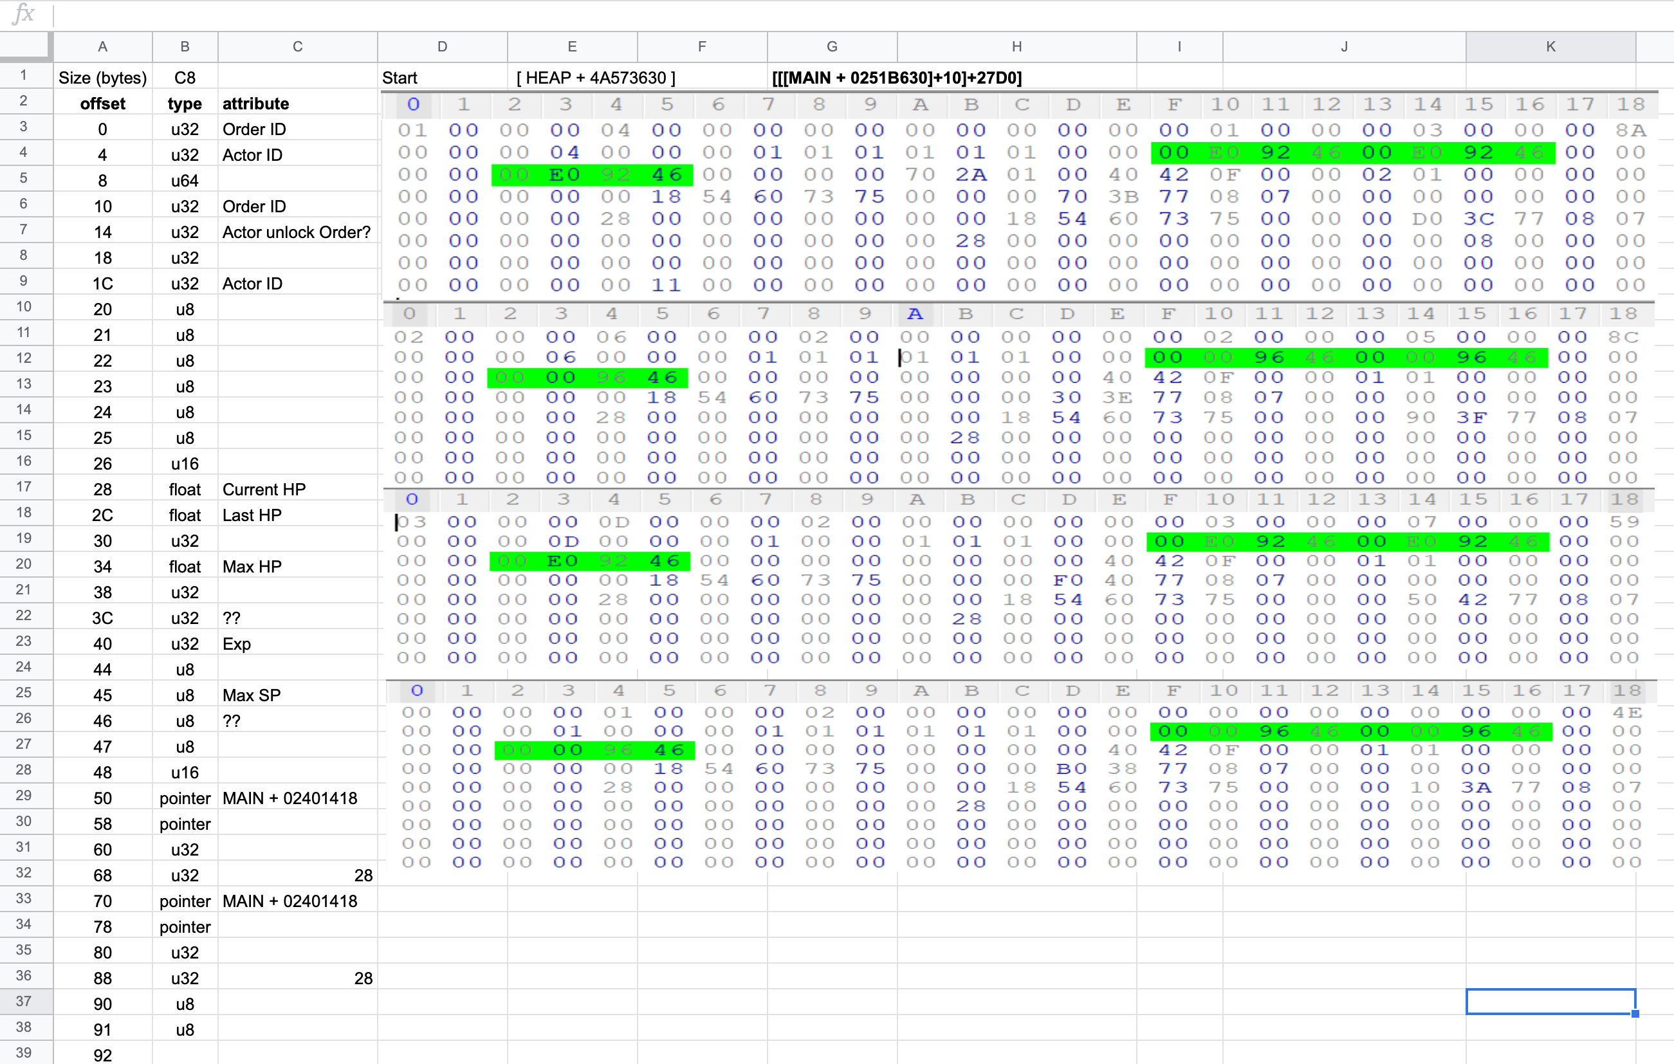Select all cells via corner box
Screen dimensions: 1674x1064
point(26,46)
